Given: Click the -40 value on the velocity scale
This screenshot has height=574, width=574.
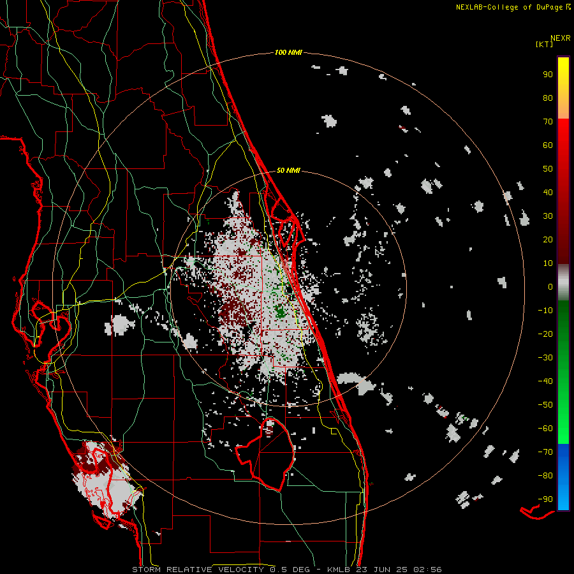Looking at the screenshot, I should [x=545, y=381].
